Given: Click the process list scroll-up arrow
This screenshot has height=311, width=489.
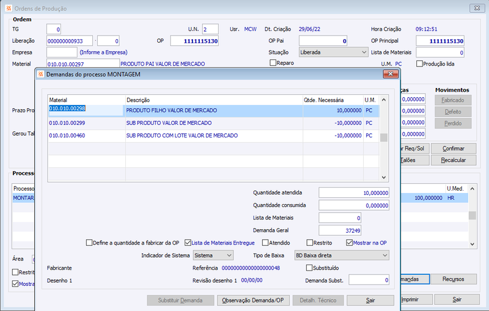Looking at the screenshot, I should point(472,189).
